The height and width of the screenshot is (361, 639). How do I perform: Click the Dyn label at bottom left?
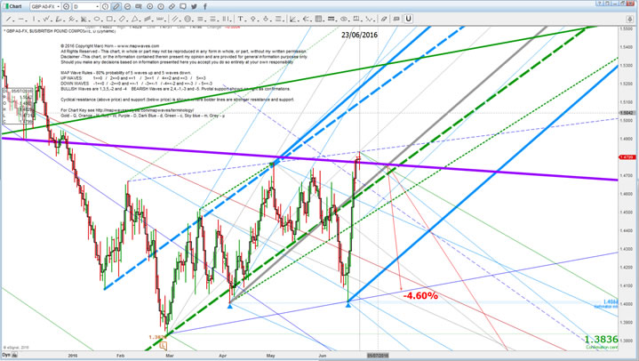point(6,353)
